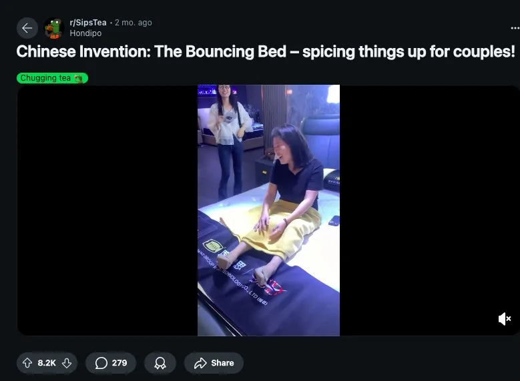
Task: Open the r/SipsTea subreddit link
Action: [88, 23]
